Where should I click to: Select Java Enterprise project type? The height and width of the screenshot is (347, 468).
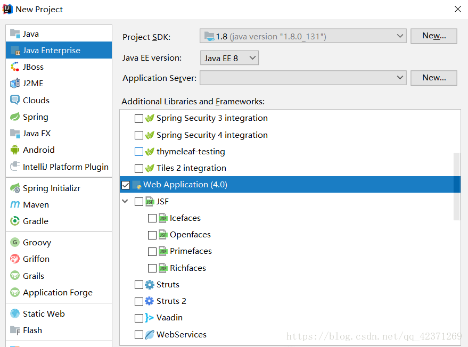click(x=59, y=50)
